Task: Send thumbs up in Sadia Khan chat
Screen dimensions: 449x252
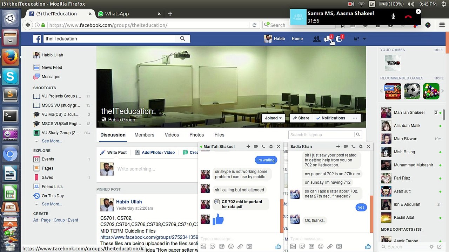Action: (368, 246)
